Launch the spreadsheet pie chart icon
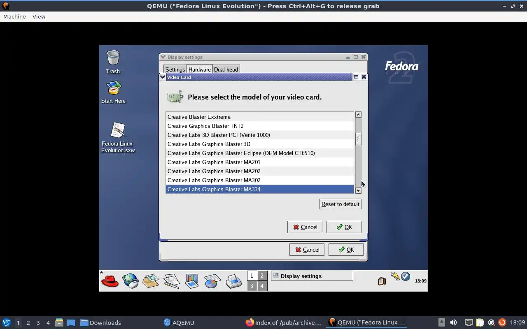The width and height of the screenshot is (527, 329). click(x=212, y=281)
